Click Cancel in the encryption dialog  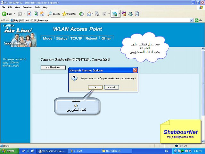(111, 87)
